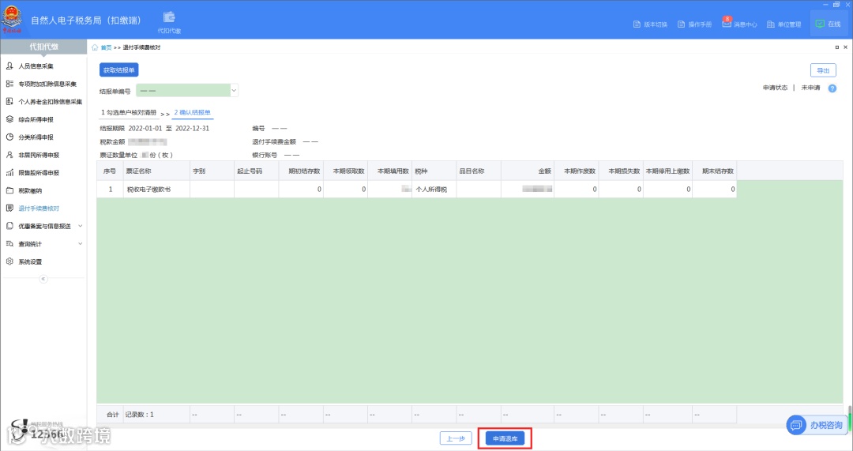Click the tax bureau emblem logo
853x451 pixels.
pos(11,18)
